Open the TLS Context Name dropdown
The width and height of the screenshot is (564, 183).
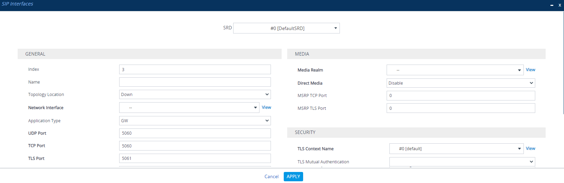[x=456, y=149]
